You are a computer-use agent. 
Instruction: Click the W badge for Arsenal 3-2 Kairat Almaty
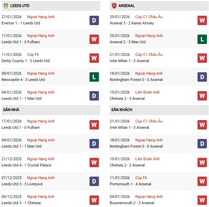pyautogui.click(x=202, y=20)
